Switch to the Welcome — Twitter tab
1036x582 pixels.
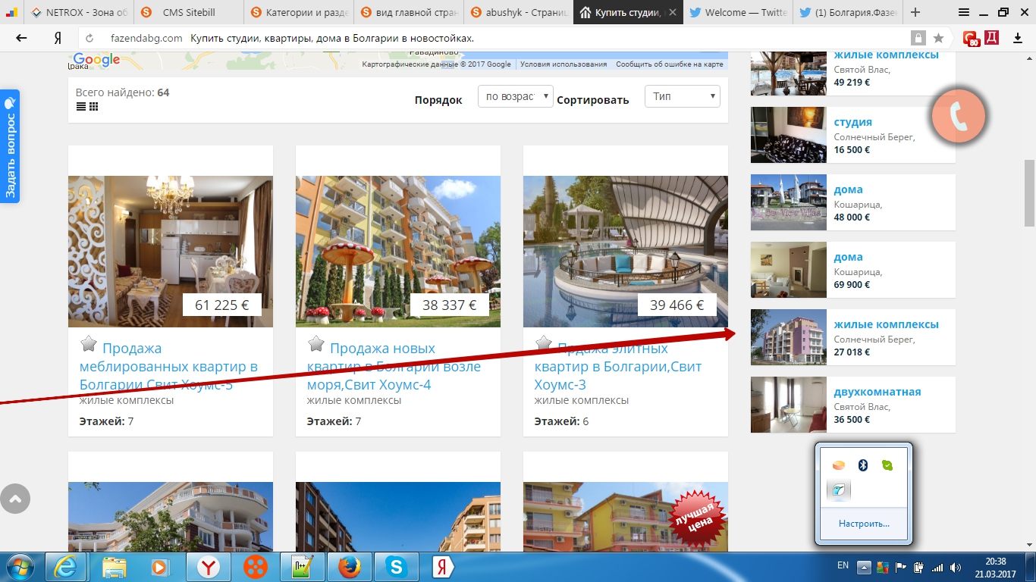click(737, 12)
